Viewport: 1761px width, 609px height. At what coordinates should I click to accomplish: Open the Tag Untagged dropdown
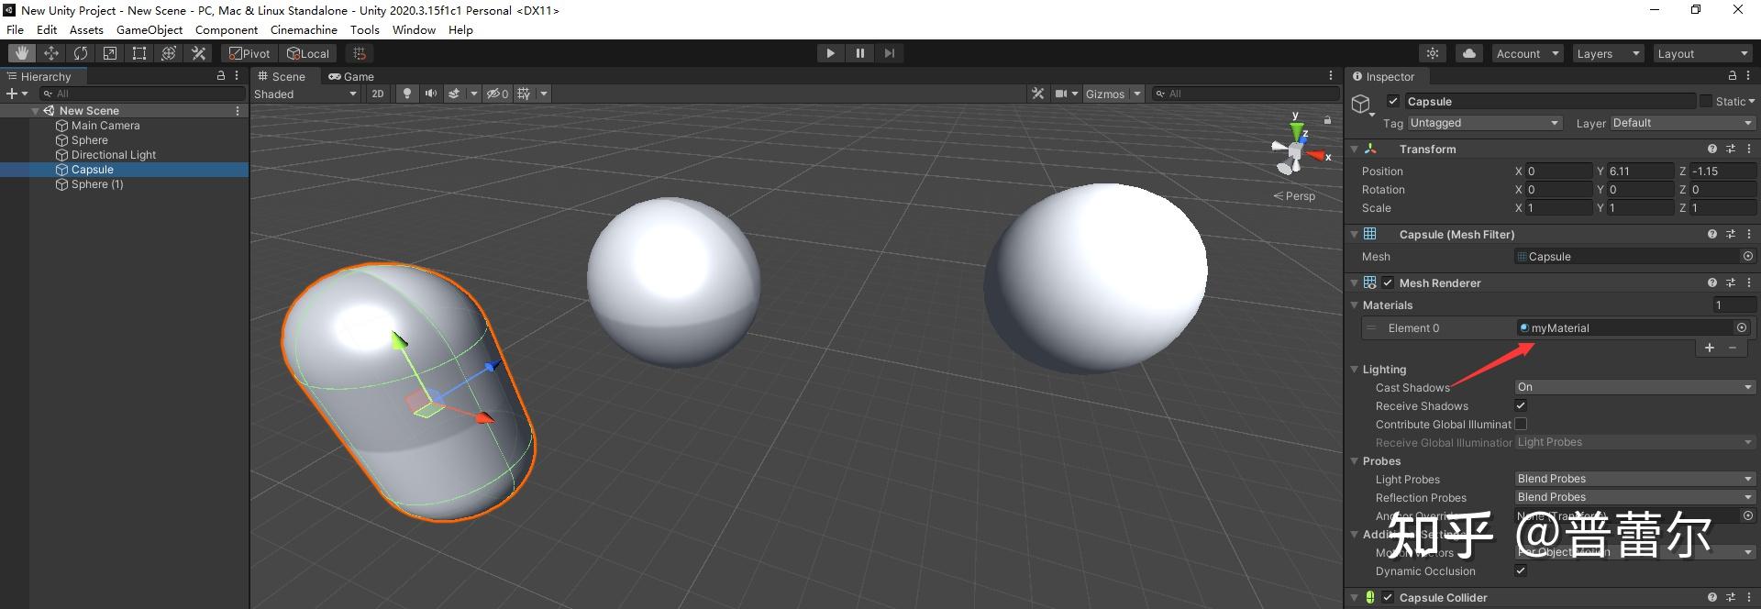pyautogui.click(x=1484, y=123)
